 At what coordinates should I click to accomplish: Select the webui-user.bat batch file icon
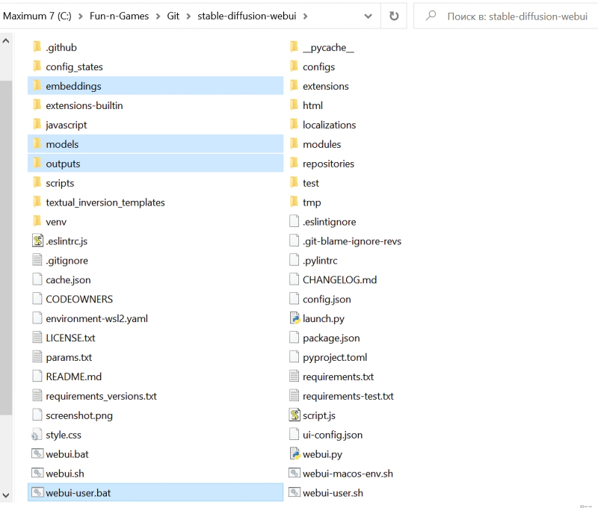point(38,493)
